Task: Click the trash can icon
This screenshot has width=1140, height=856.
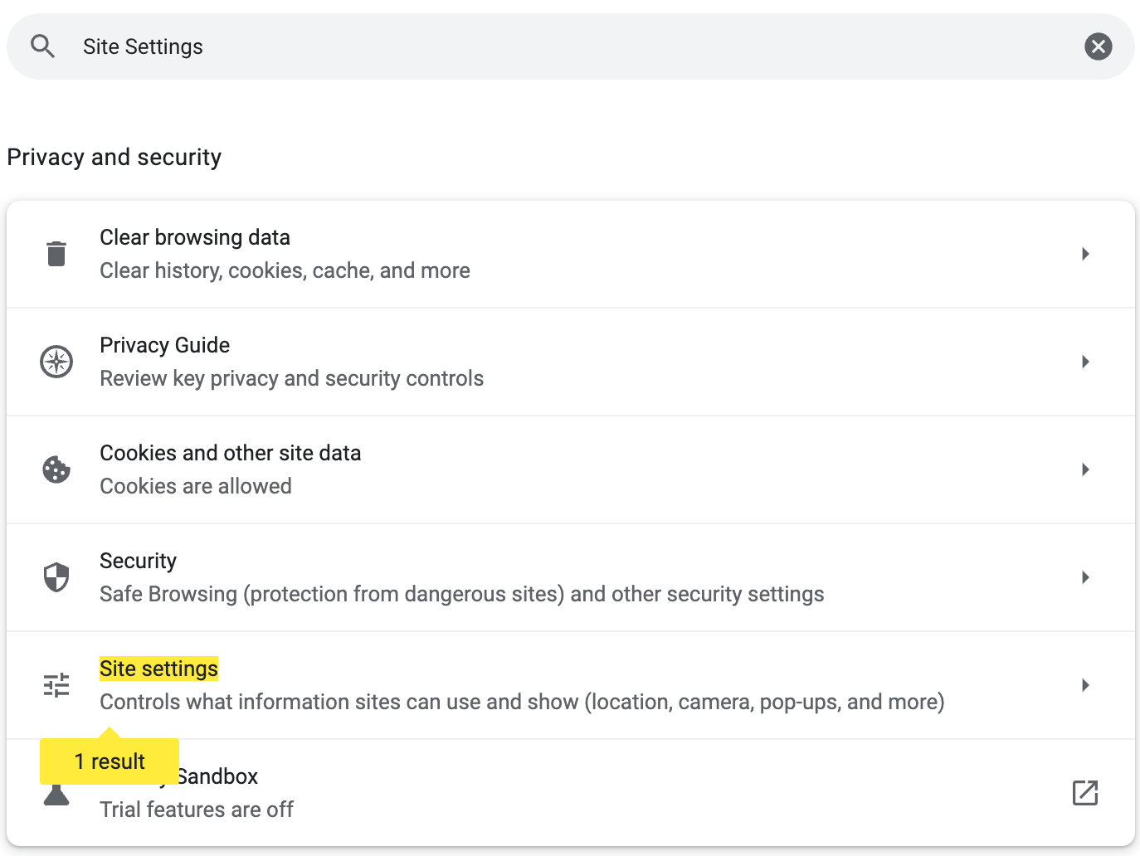Action: click(x=56, y=254)
